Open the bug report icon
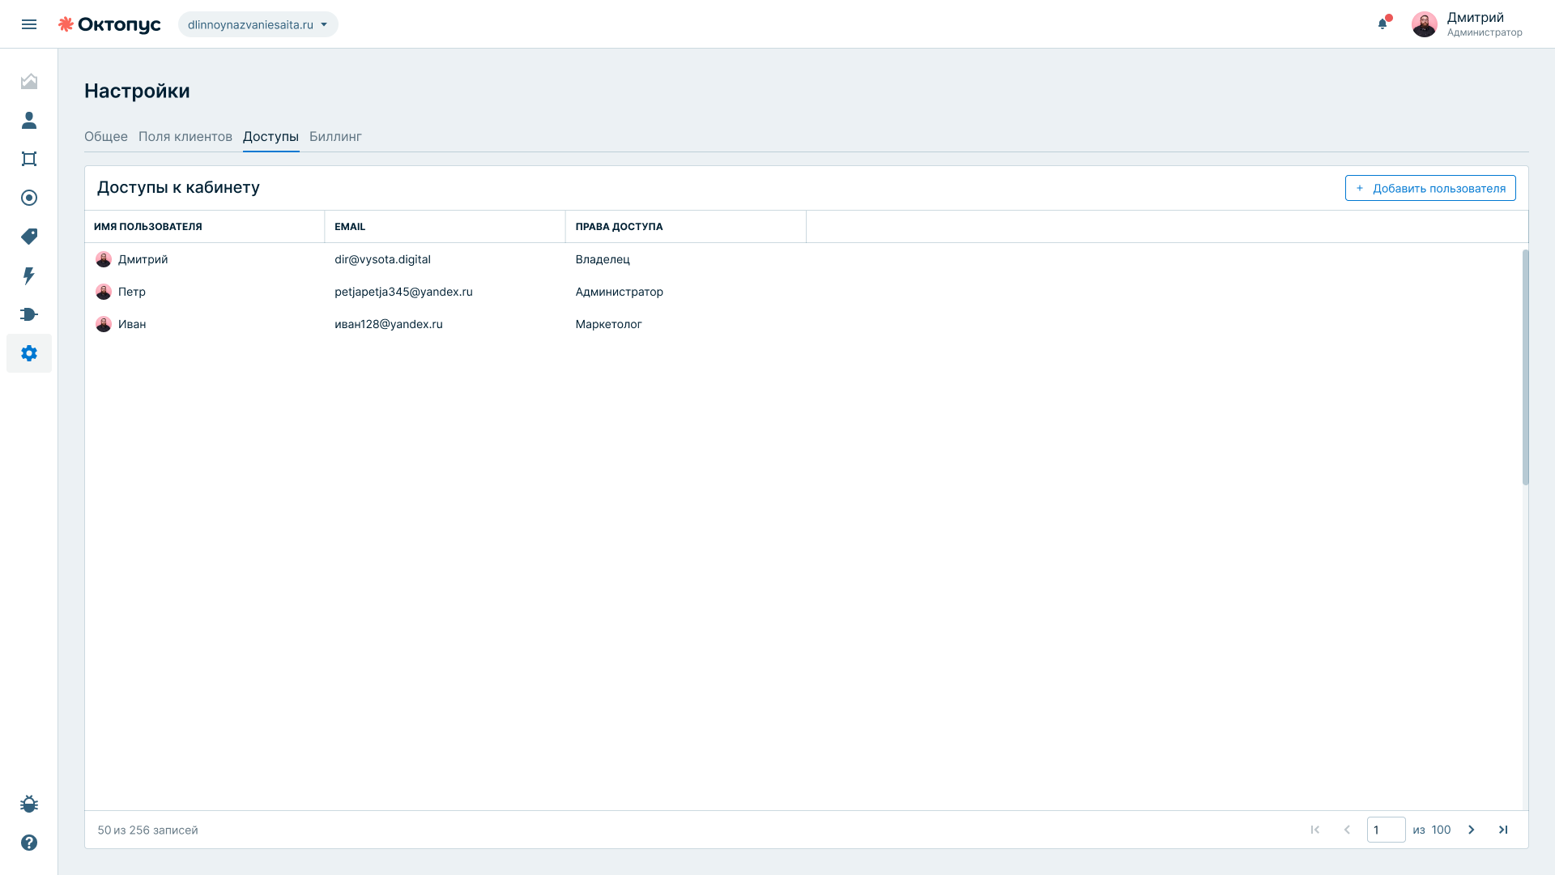The height and width of the screenshot is (875, 1555). (x=29, y=804)
